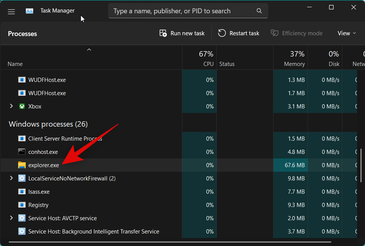
Task: Open the hamburger navigation menu
Action: pos(11,11)
